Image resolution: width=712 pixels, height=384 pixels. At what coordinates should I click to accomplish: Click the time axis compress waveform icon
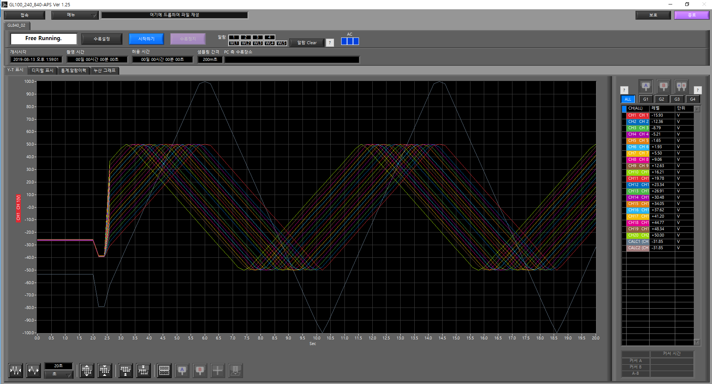[x=16, y=370]
